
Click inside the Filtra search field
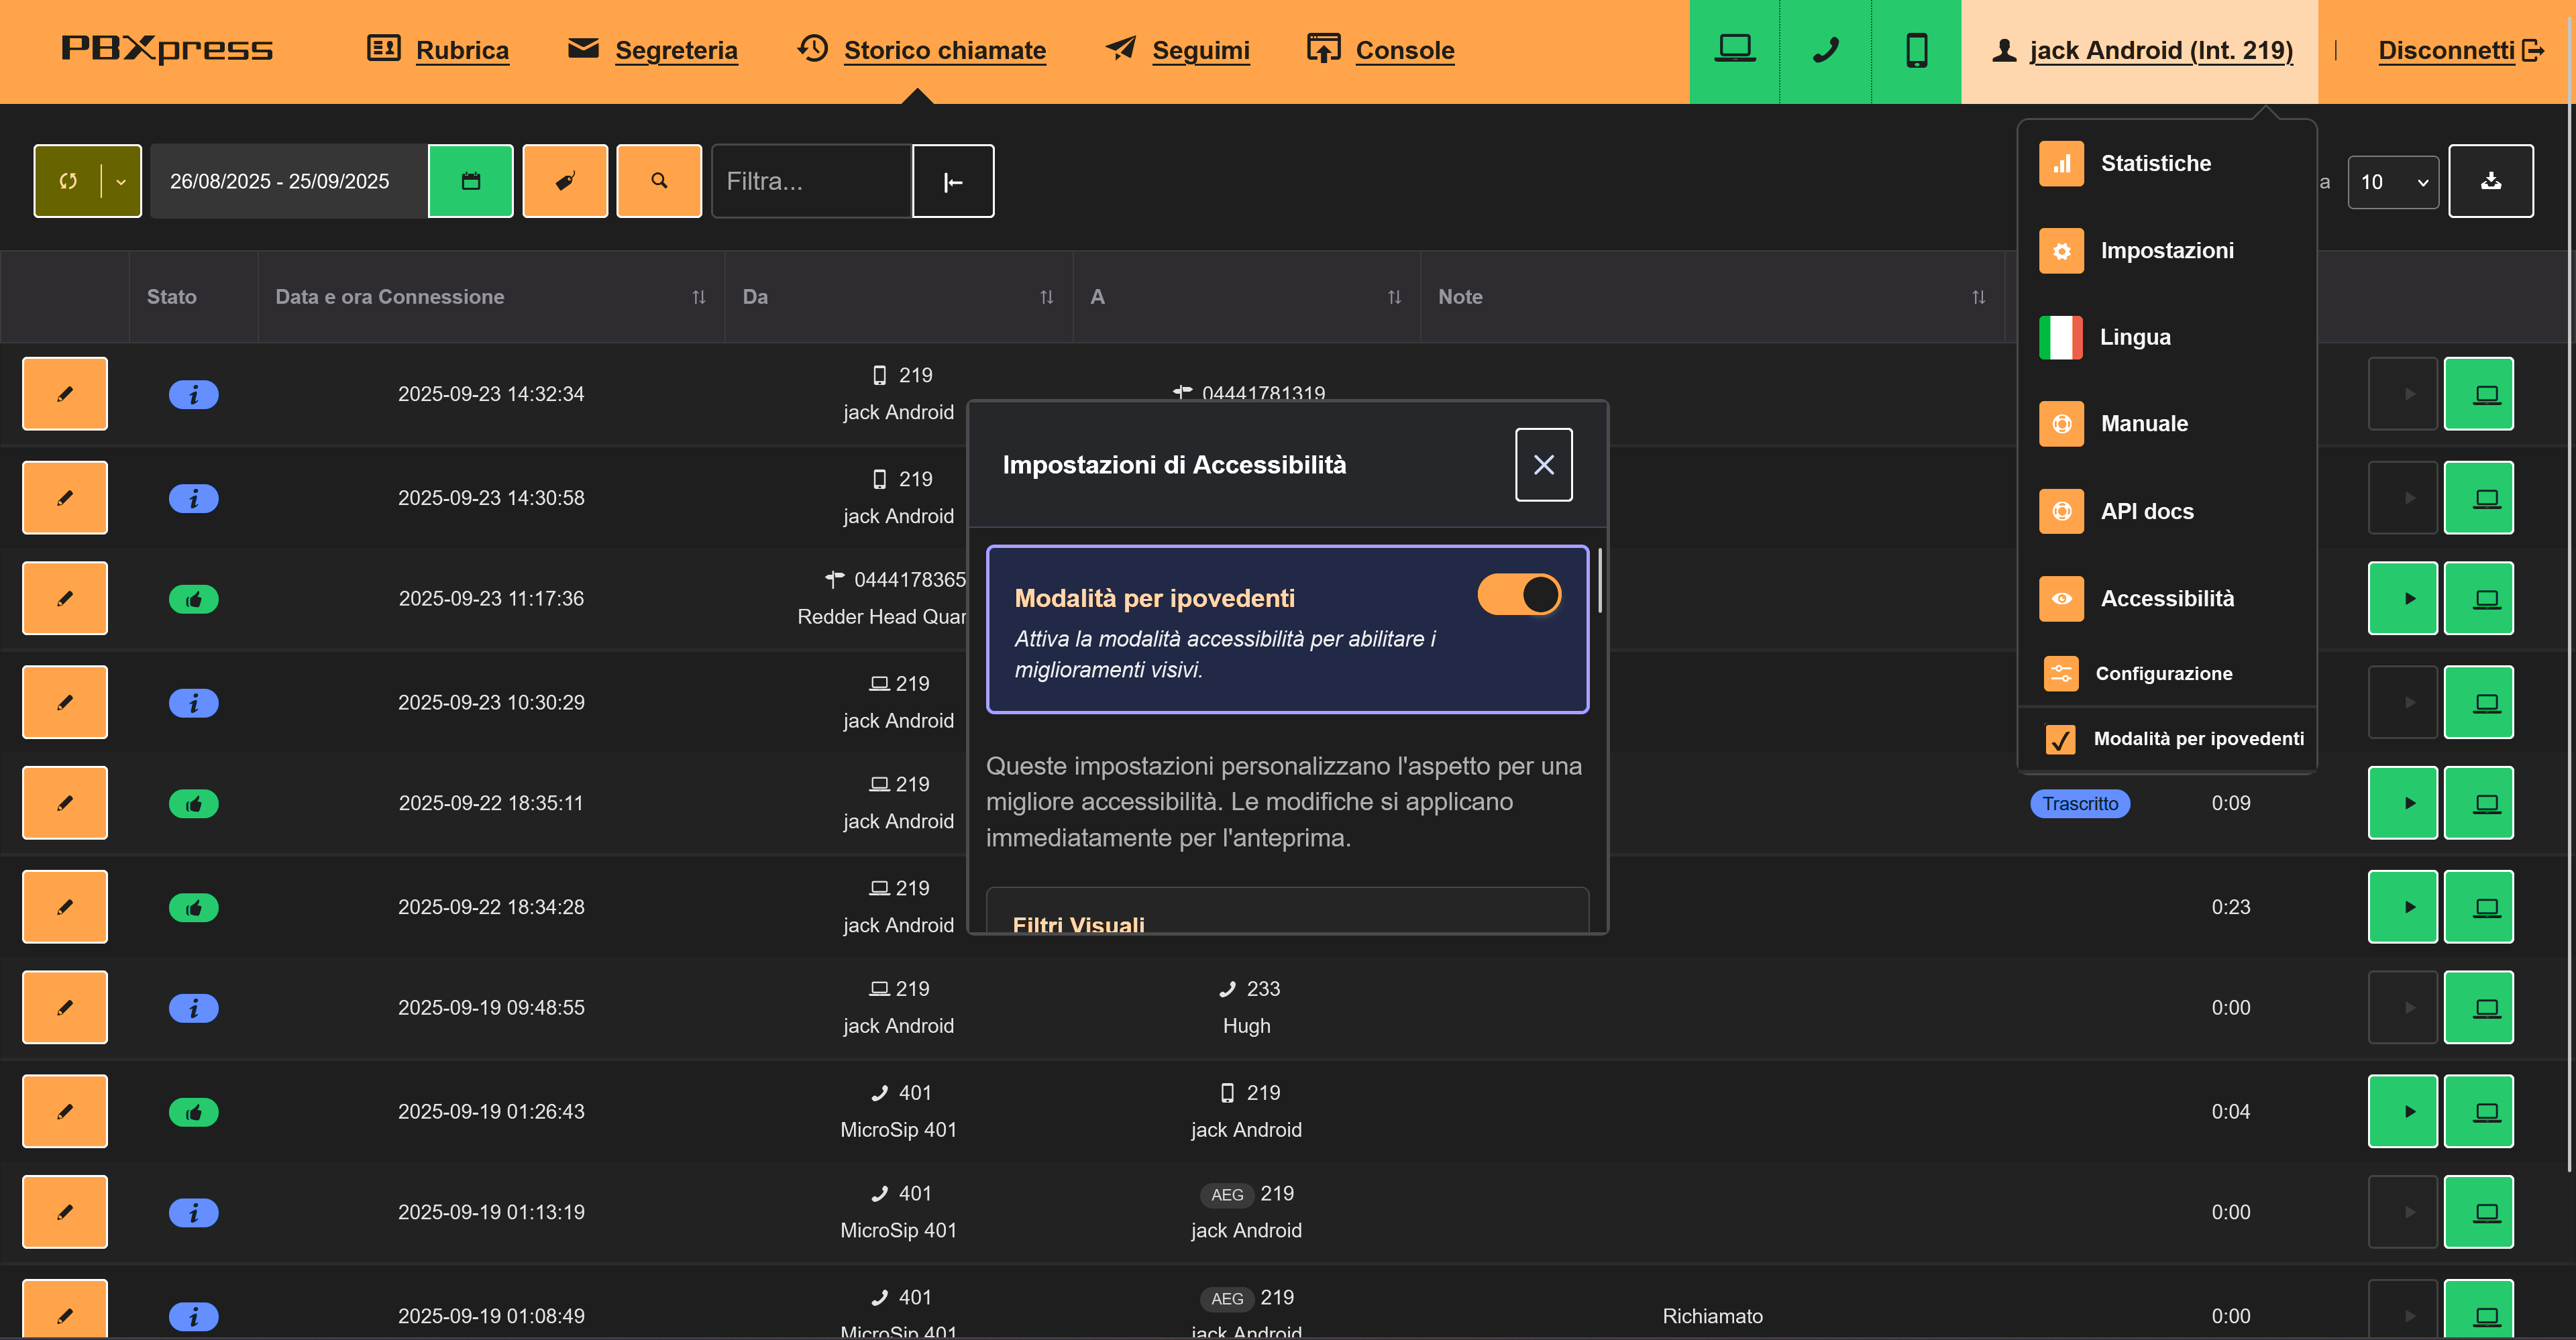pos(812,181)
